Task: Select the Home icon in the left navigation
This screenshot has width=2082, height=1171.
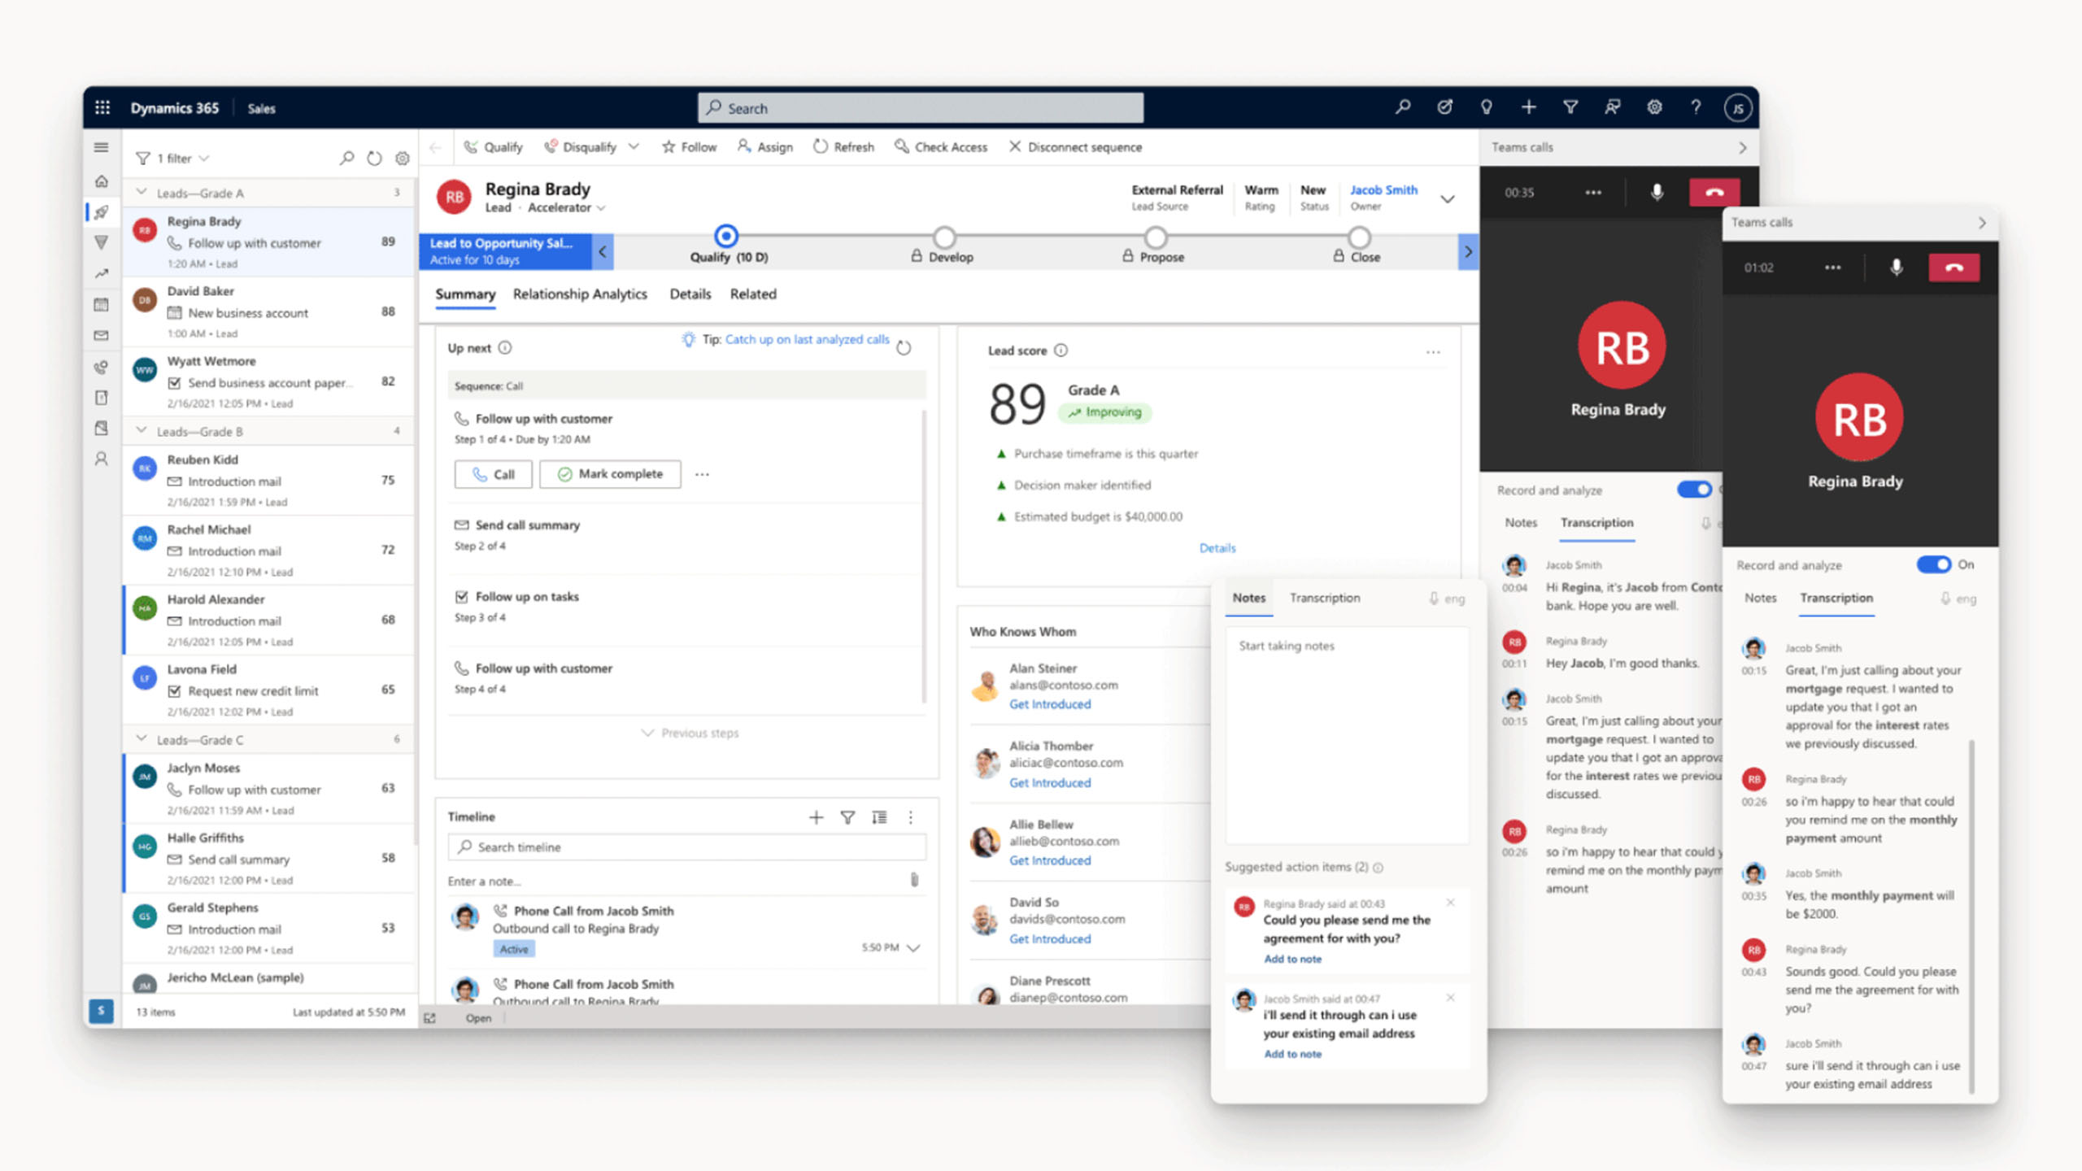Action: tap(102, 181)
